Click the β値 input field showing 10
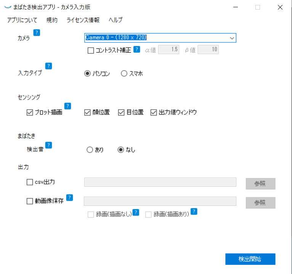This screenshot has height=274, width=292. (208, 50)
